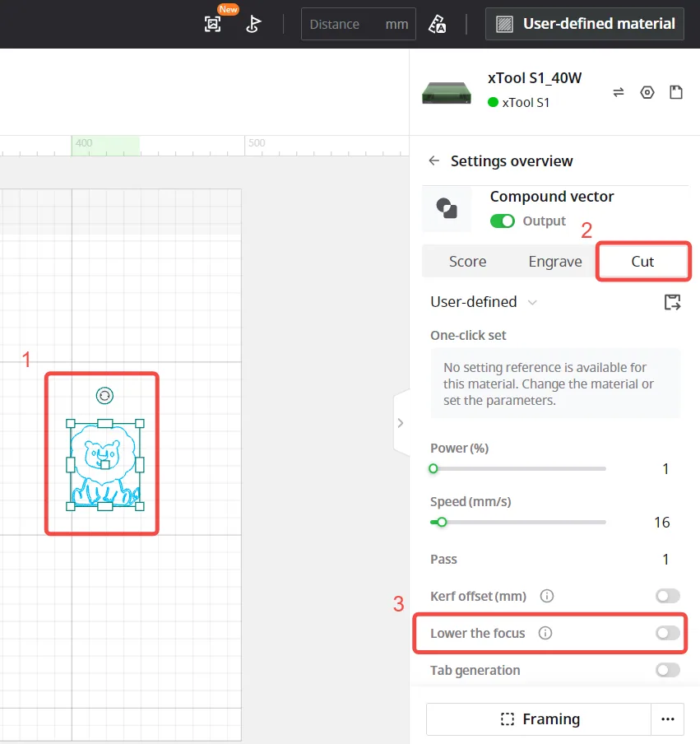
Task: Collapse the right settings panel chevron
Action: 401,423
